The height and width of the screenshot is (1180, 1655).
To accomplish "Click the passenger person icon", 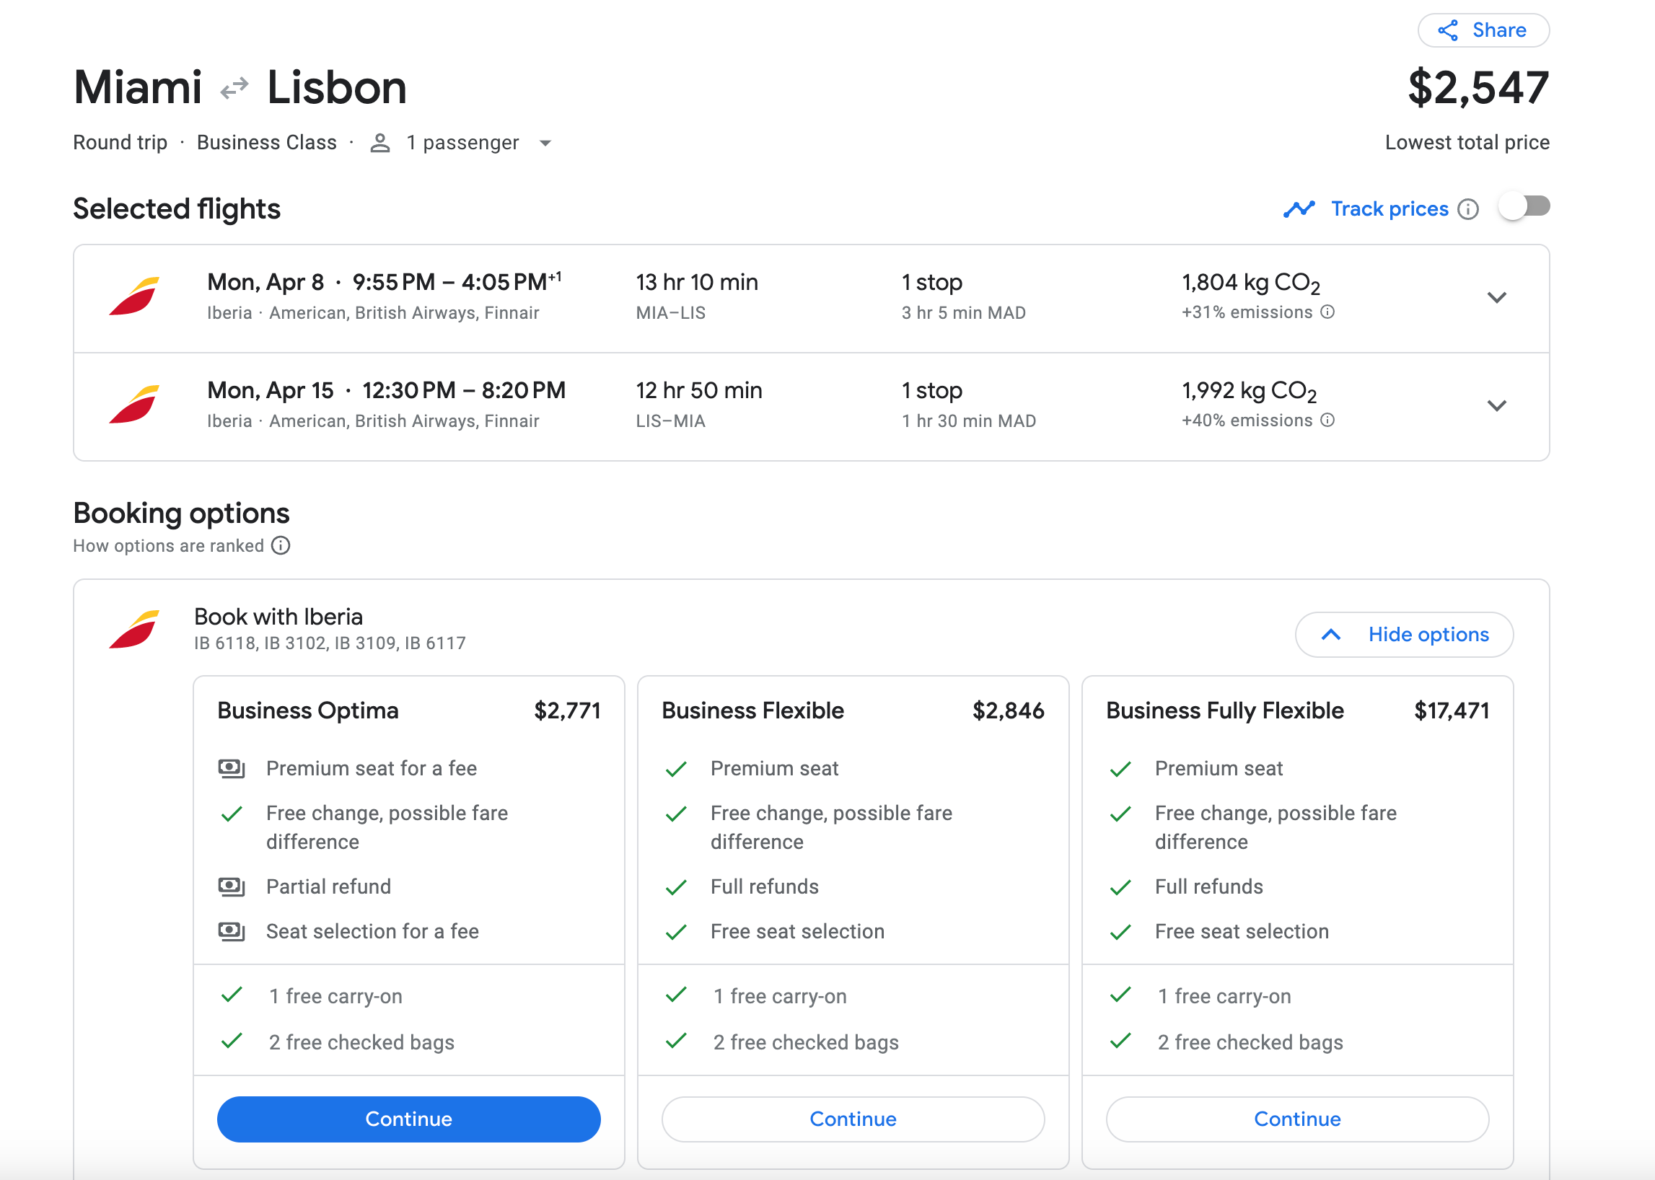I will pos(380,142).
